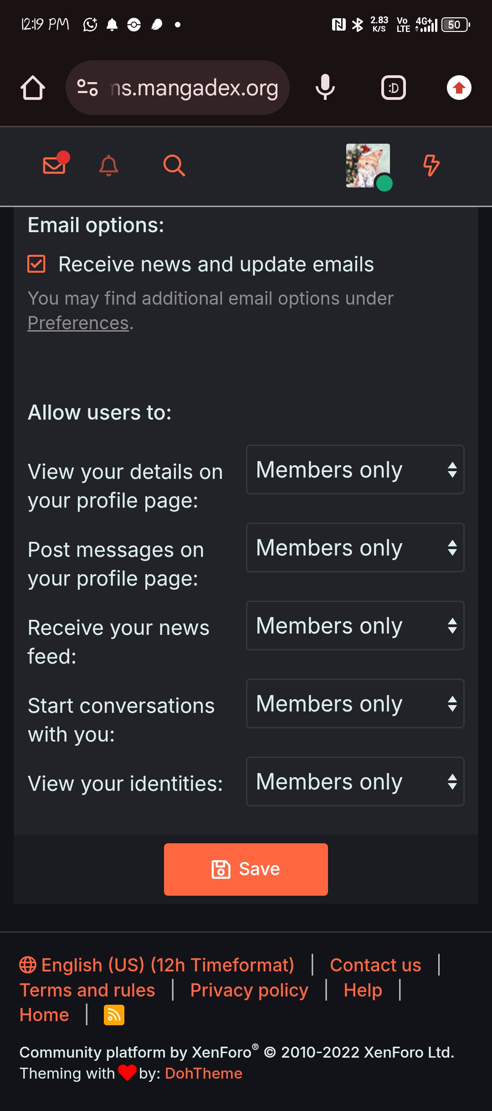Change the Start conversations with you dropdown

(355, 704)
